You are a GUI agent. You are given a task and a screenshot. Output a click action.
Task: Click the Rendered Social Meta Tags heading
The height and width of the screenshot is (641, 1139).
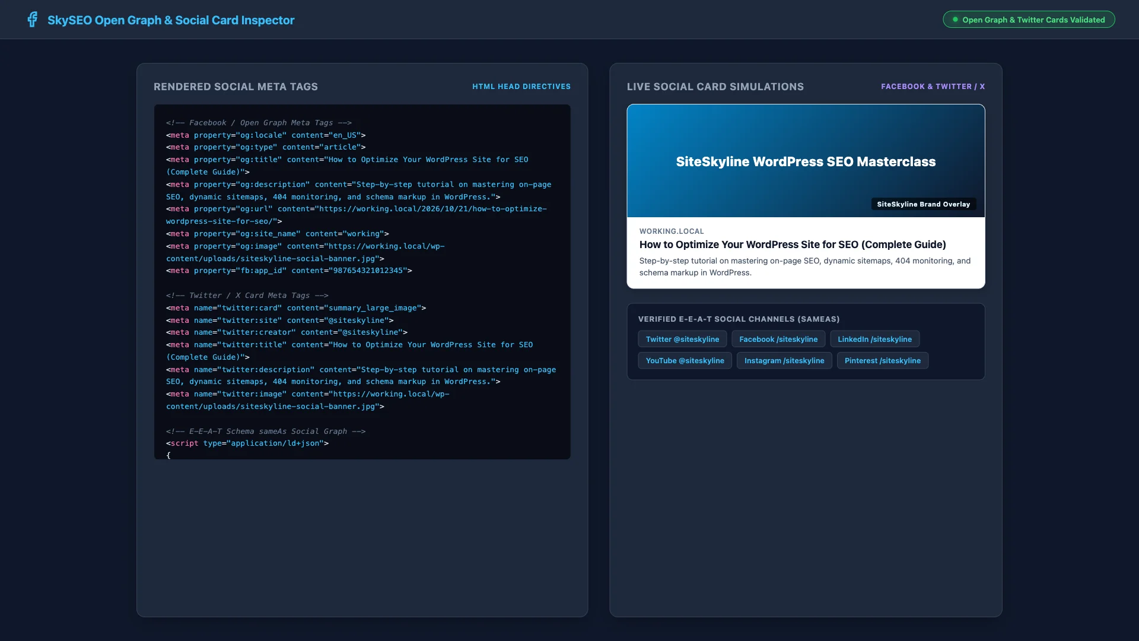(x=236, y=87)
